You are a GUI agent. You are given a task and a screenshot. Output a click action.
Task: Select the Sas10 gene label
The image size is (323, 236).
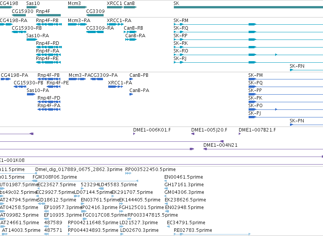[33, 3]
